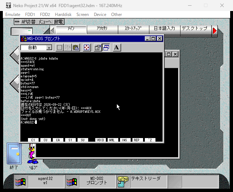Open the Emulate menu

pyautogui.click(x=13, y=15)
